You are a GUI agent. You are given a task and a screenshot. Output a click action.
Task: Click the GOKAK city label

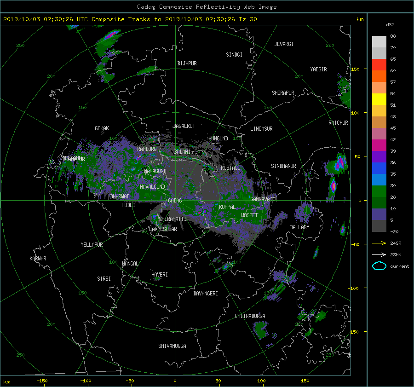[102, 128]
